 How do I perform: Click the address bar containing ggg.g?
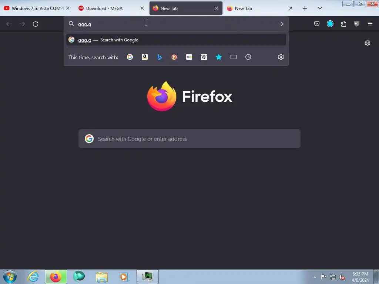tap(176, 24)
